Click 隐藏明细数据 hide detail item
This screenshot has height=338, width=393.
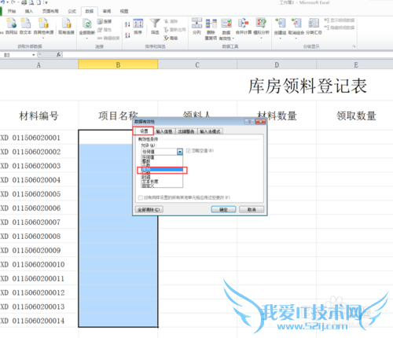[x=340, y=28]
